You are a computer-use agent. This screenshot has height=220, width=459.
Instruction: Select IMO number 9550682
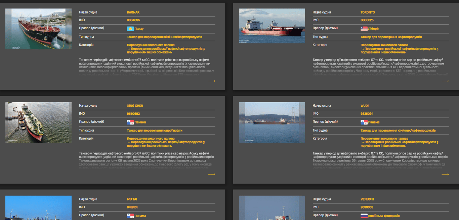pyautogui.click(x=133, y=114)
